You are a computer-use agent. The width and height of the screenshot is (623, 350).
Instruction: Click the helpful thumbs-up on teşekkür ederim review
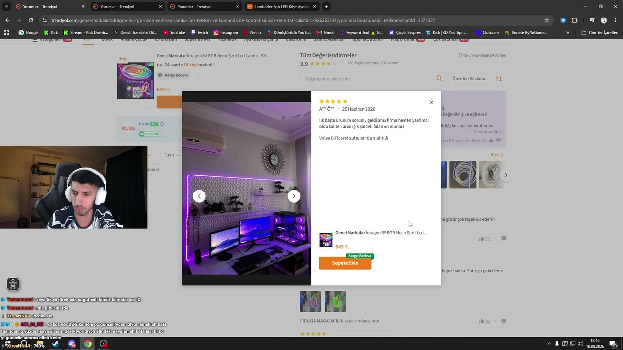(482, 239)
